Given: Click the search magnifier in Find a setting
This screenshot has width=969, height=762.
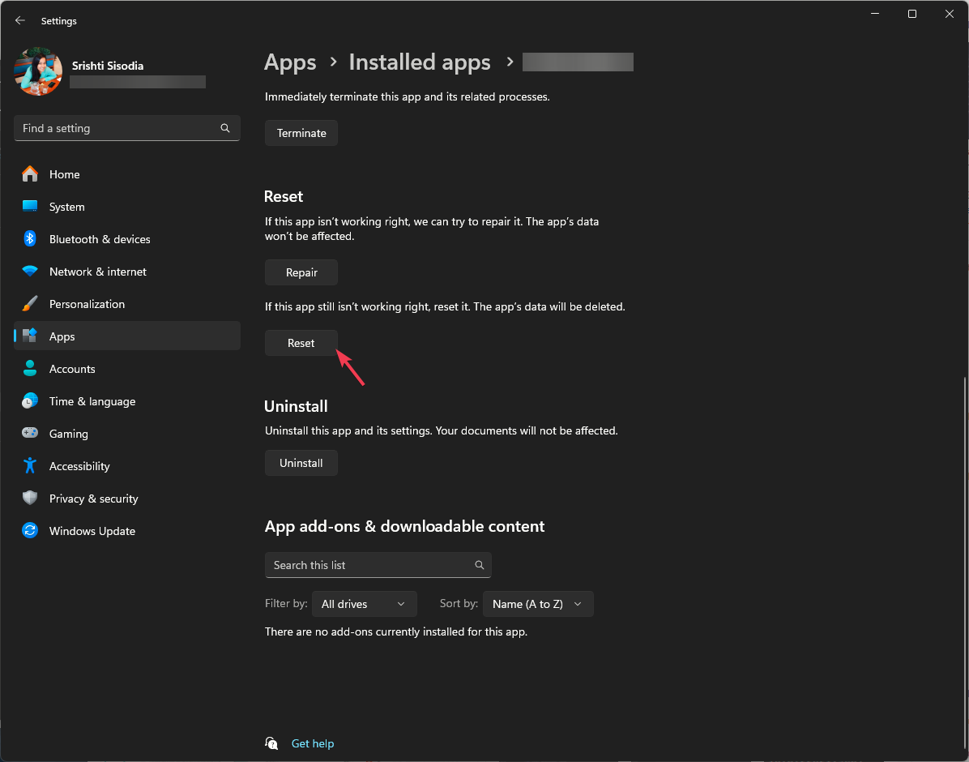Looking at the screenshot, I should tap(225, 128).
